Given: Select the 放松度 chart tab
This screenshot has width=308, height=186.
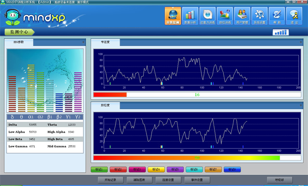Looking at the screenshot, I should click(105, 105).
